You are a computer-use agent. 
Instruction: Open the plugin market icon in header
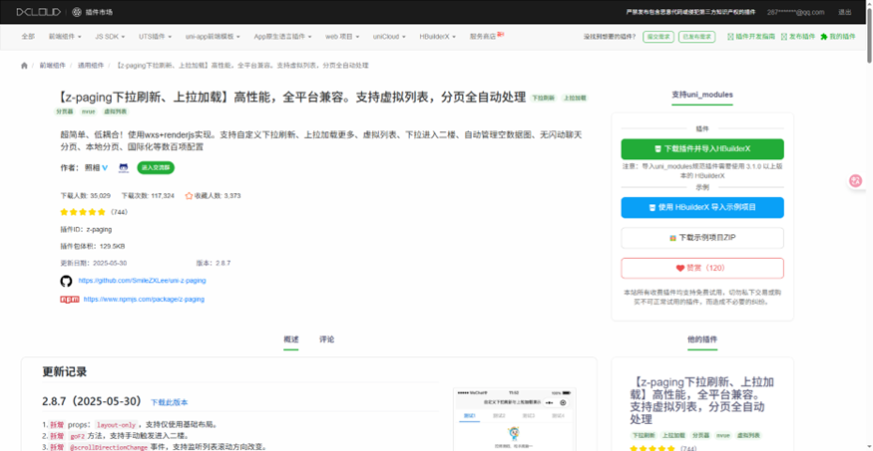point(77,12)
